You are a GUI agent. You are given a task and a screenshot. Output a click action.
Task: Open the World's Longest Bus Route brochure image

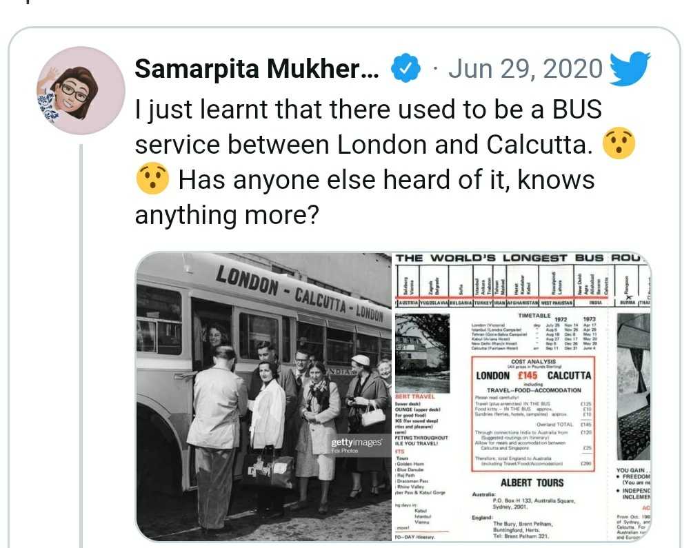point(522,396)
